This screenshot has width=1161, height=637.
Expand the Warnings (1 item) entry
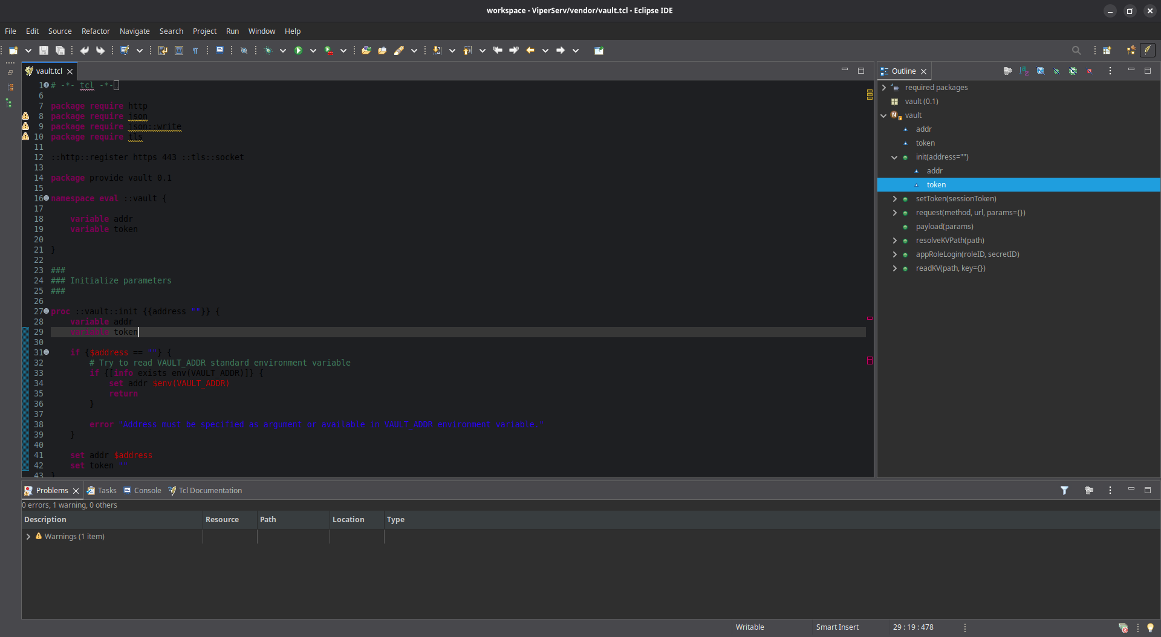28,537
